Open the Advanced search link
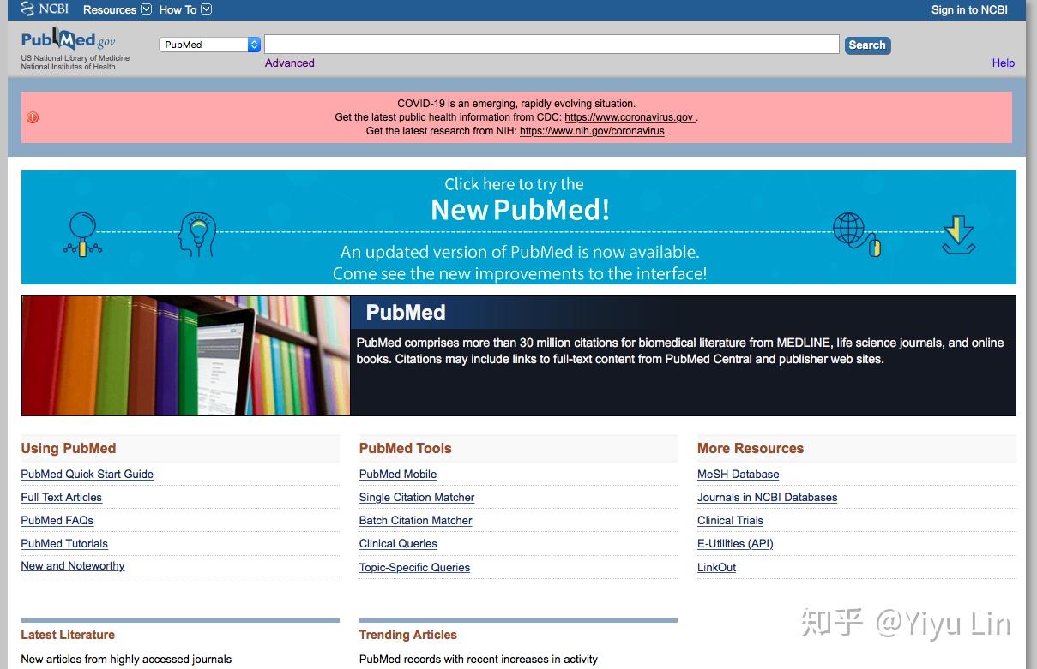 [289, 63]
